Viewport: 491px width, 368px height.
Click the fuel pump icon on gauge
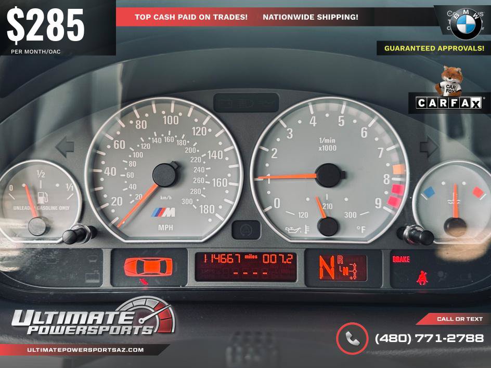tap(43, 198)
